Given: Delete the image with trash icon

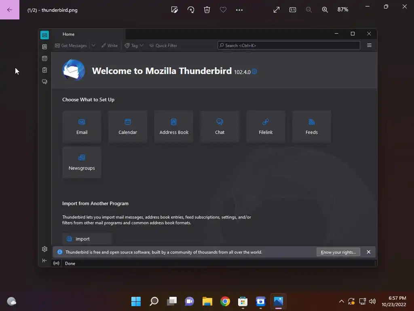Looking at the screenshot, I should [207, 10].
